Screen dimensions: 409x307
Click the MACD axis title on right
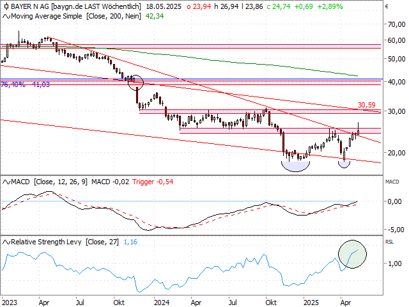tap(392, 182)
